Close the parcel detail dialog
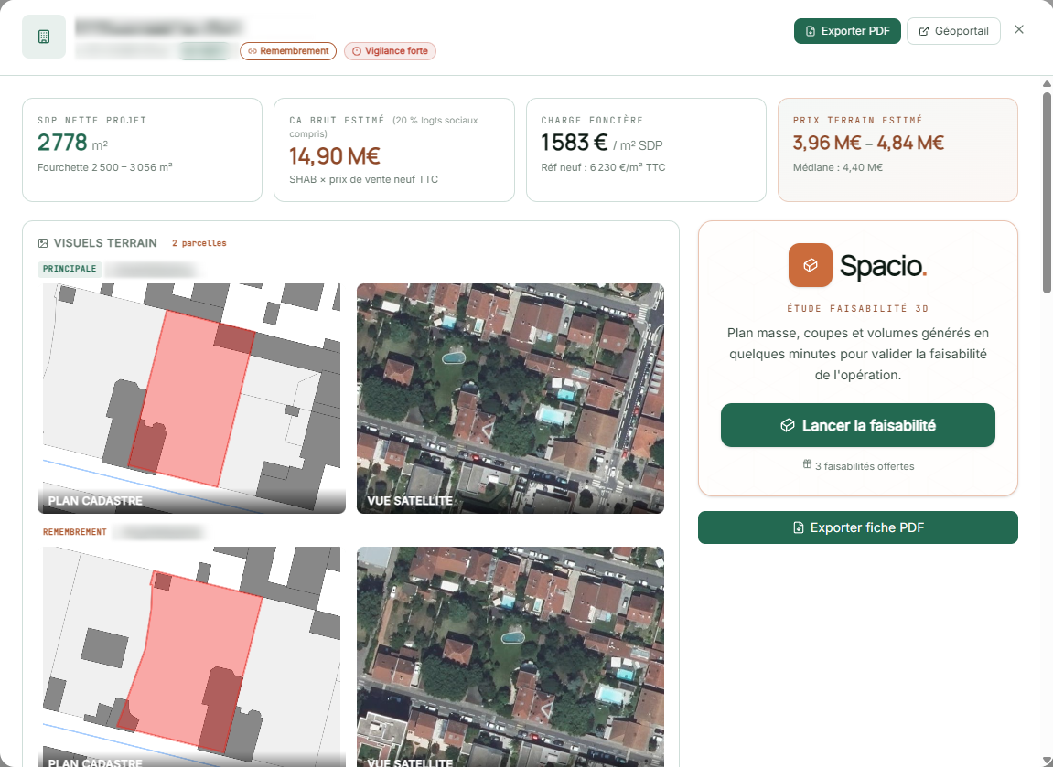The height and width of the screenshot is (767, 1053). [1019, 29]
